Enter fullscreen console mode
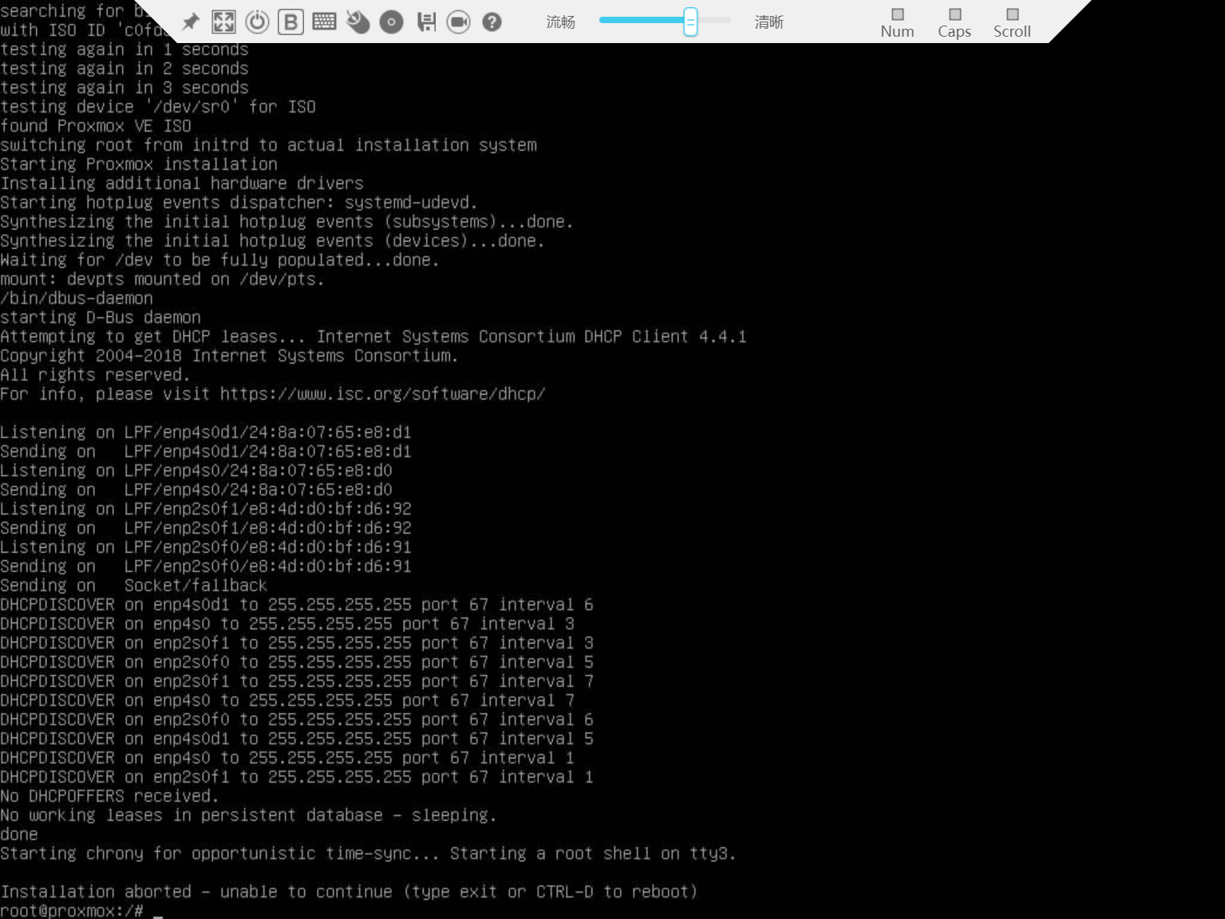This screenshot has height=919, width=1225. coord(224,22)
